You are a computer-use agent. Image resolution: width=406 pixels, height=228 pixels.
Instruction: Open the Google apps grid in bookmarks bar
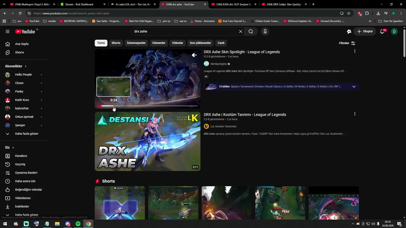coord(4,21)
